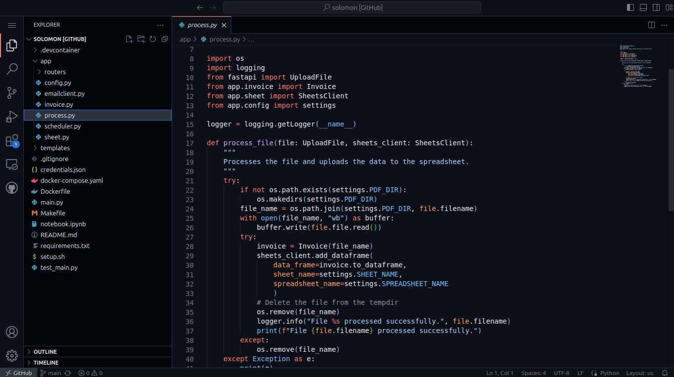Expand the templates folder
674x377 pixels.
tap(54, 148)
